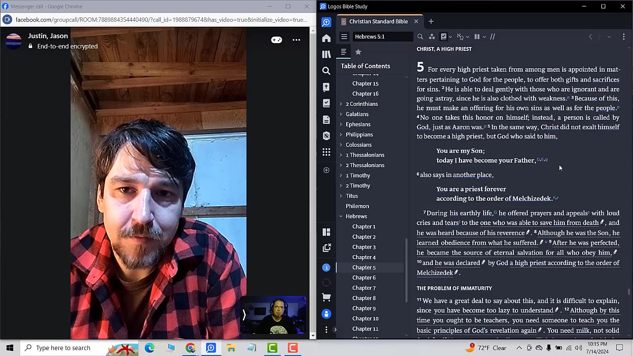Open the visual filters dropdown arrow
This screenshot has width=633, height=356.
click(450, 37)
